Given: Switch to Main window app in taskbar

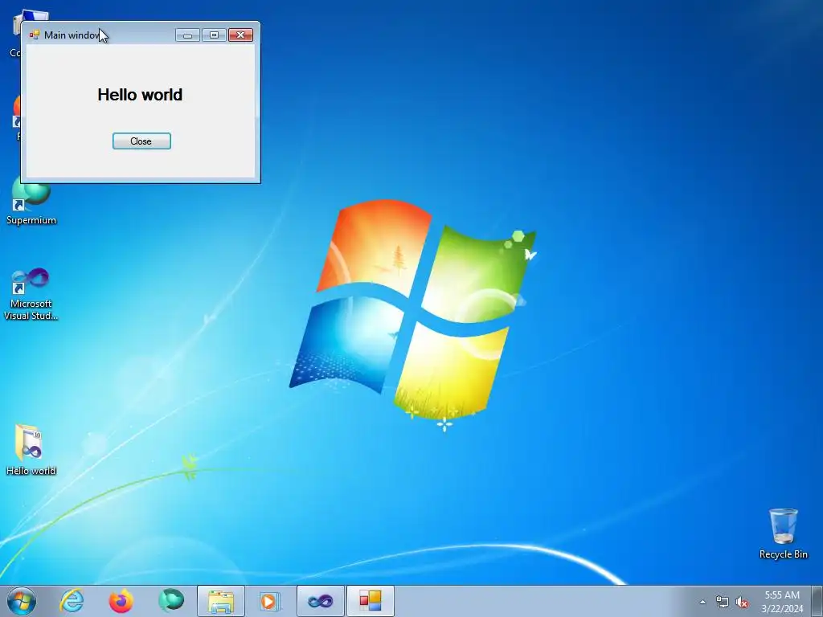Looking at the screenshot, I should [370, 601].
